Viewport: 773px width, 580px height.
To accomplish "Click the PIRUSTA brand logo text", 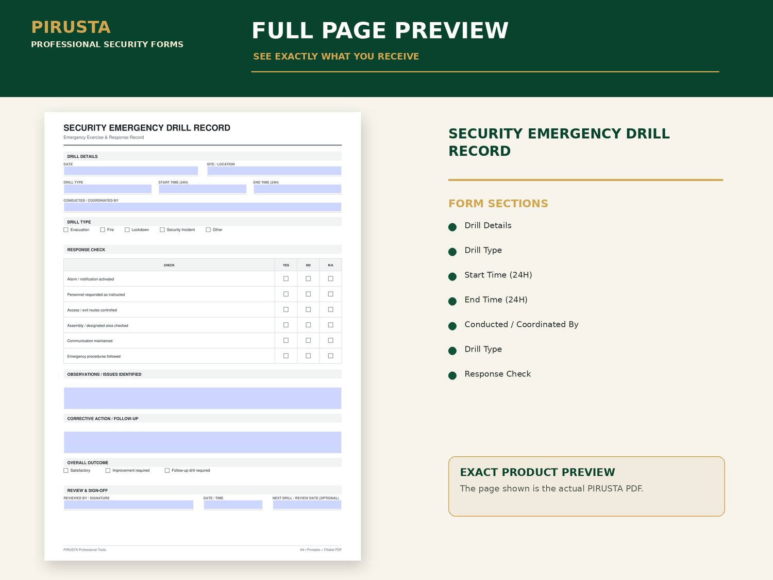I will pyautogui.click(x=71, y=27).
